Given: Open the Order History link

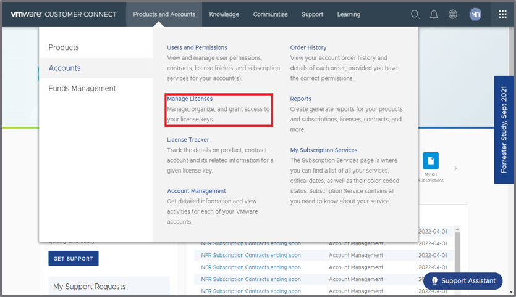Looking at the screenshot, I should 308,47.
